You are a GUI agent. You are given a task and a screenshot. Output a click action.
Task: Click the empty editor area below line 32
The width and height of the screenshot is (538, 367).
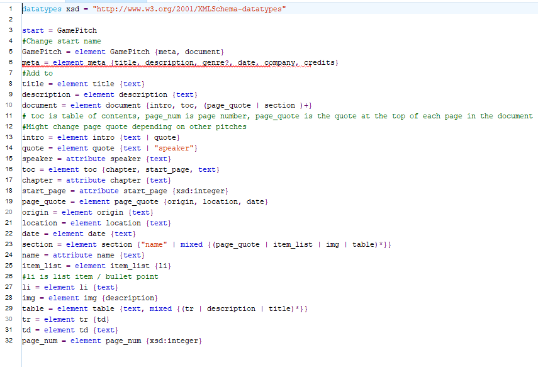pyautogui.click(x=252, y=356)
